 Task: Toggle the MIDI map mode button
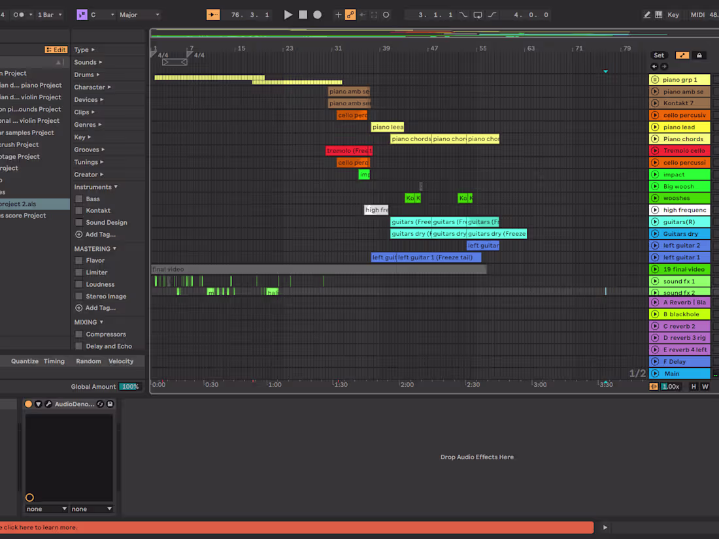point(697,14)
